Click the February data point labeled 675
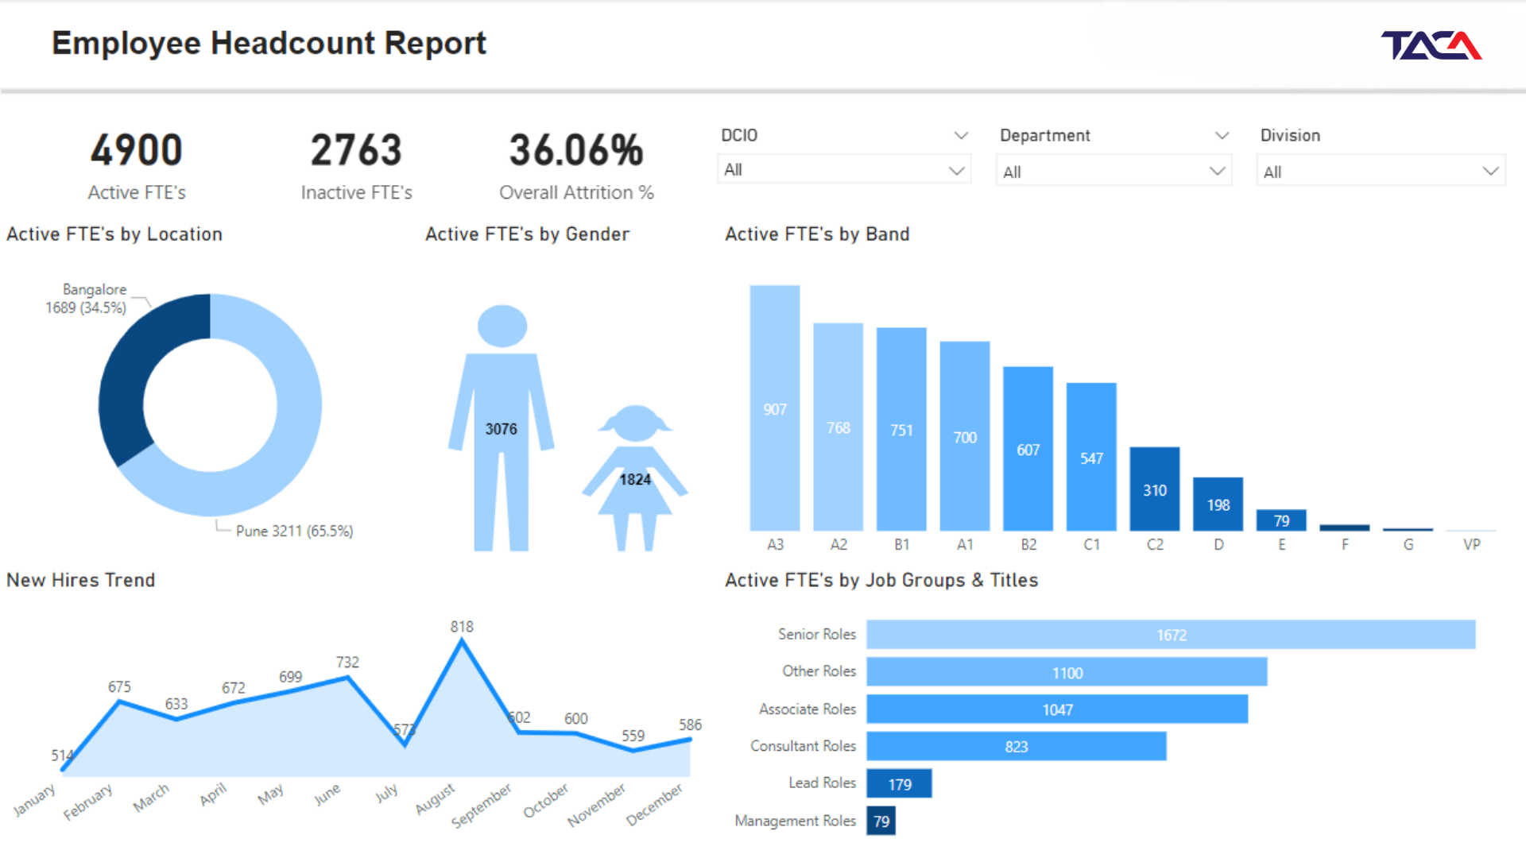Image resolution: width=1526 pixels, height=858 pixels. pyautogui.click(x=119, y=701)
